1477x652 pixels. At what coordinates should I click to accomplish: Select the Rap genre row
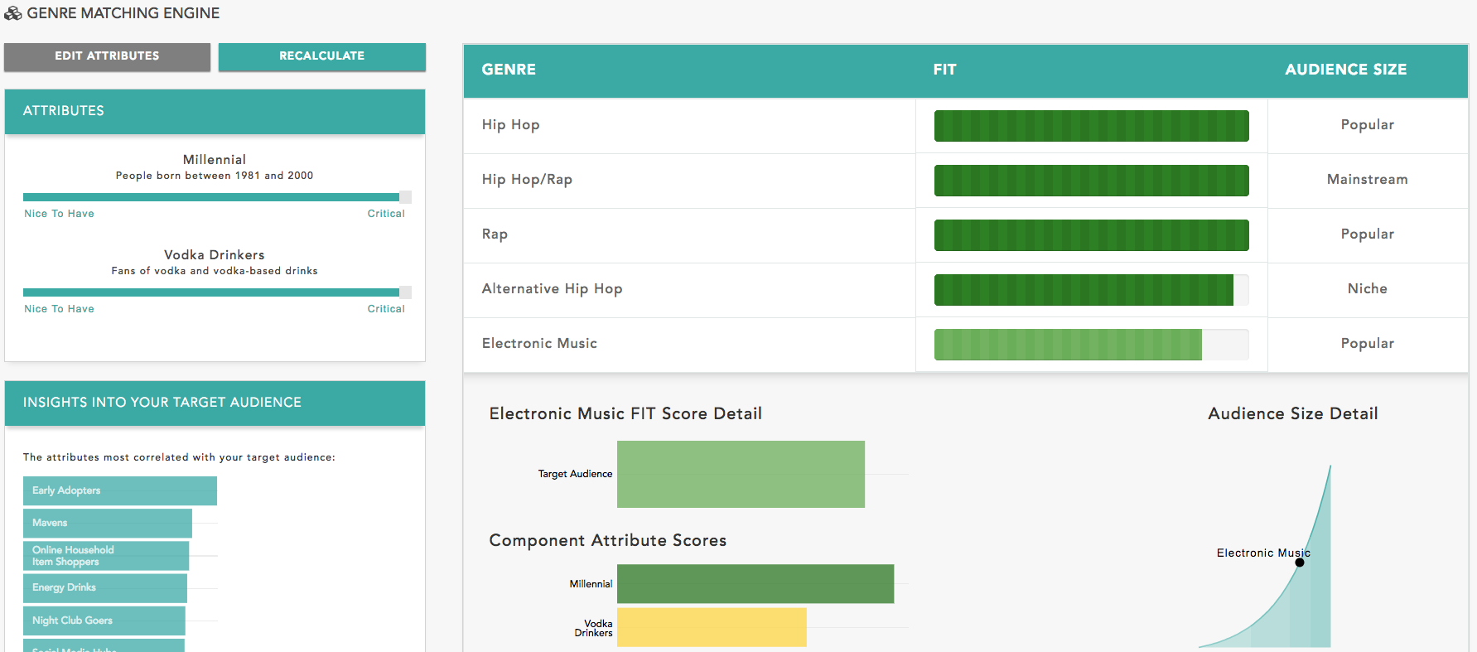pyautogui.click(x=966, y=235)
